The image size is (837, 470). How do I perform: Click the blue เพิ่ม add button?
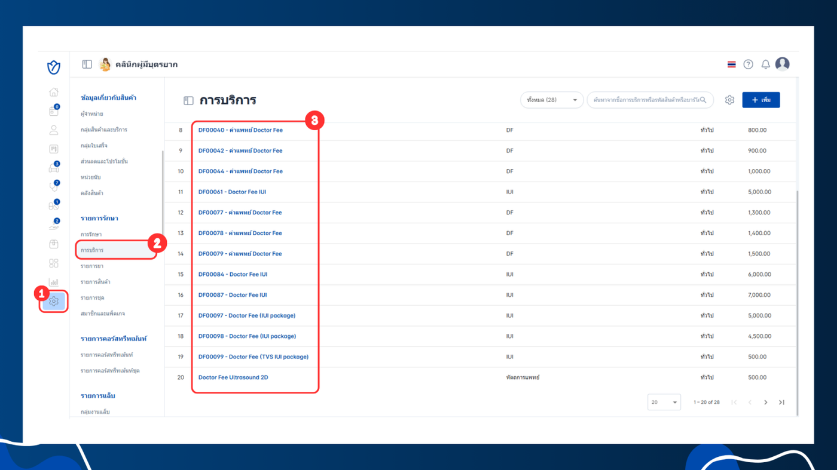tap(761, 100)
